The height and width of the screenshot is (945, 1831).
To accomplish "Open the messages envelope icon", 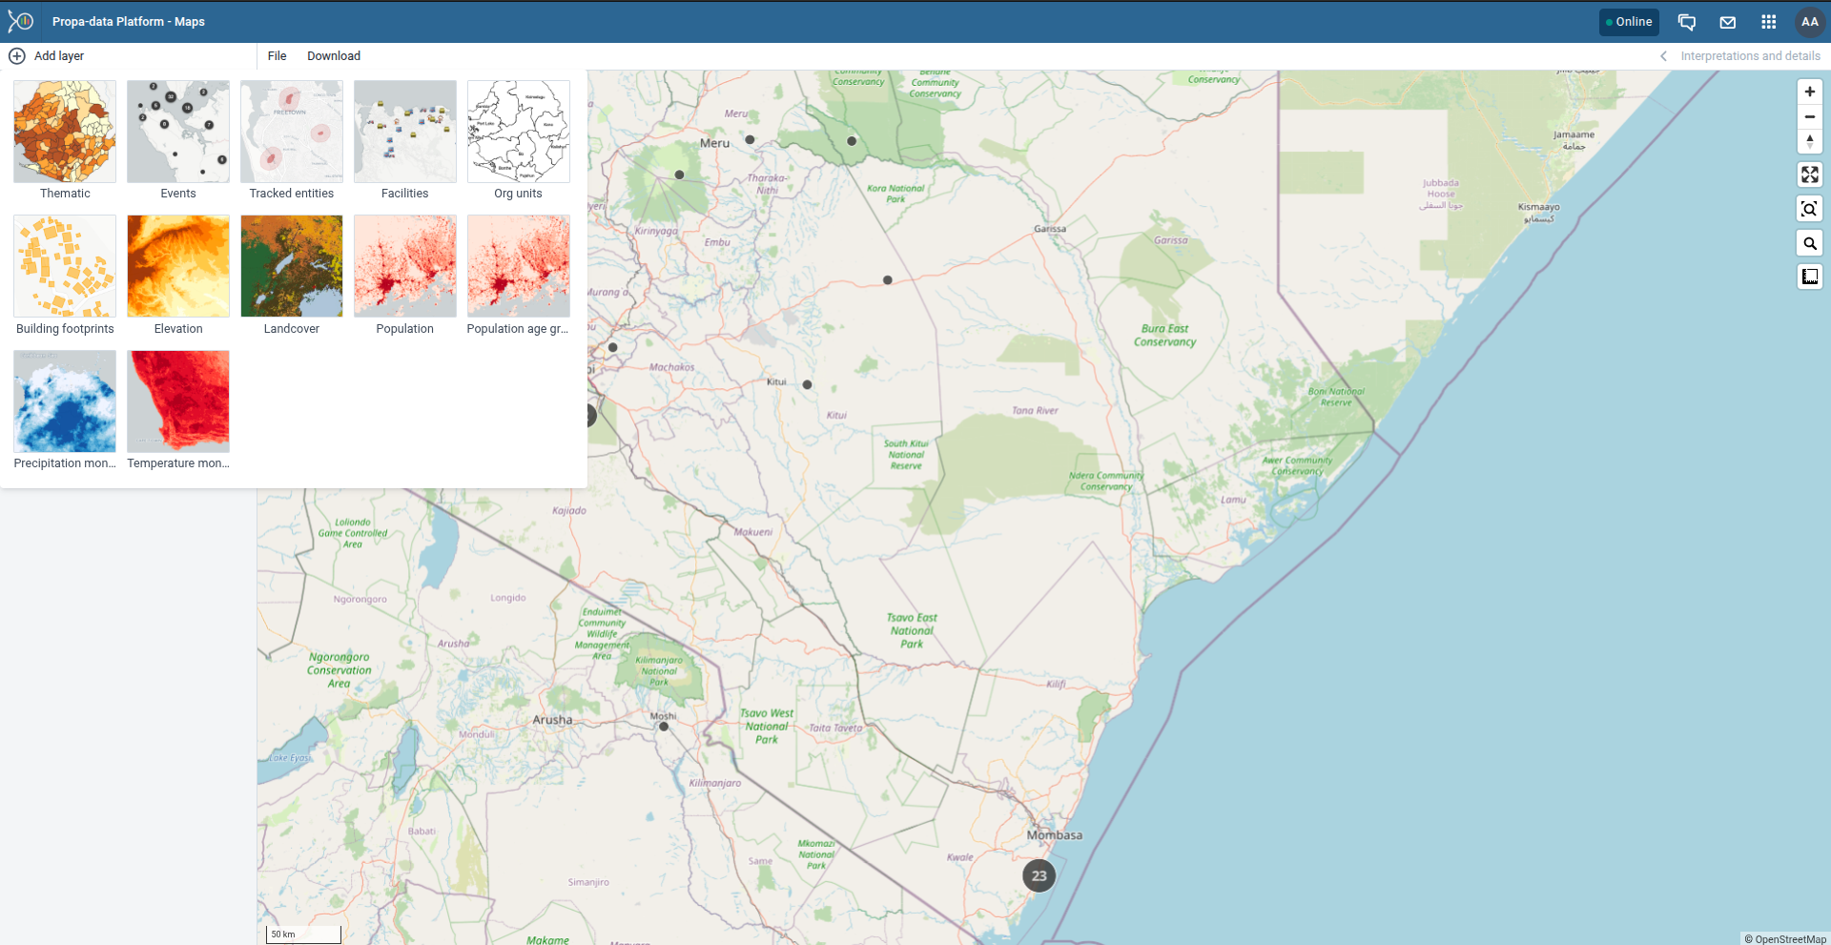I will [x=1727, y=21].
